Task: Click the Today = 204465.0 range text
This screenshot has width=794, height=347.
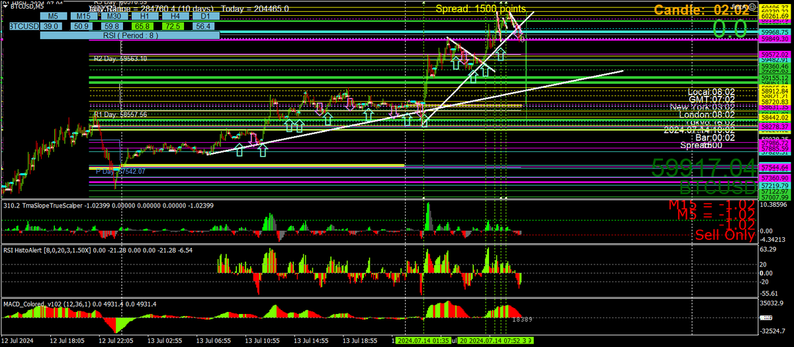Action: click(255, 9)
